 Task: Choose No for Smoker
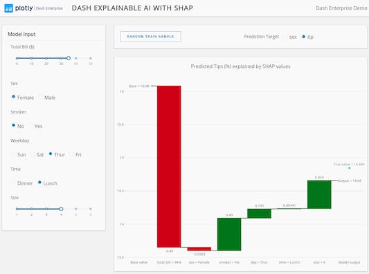point(13,125)
